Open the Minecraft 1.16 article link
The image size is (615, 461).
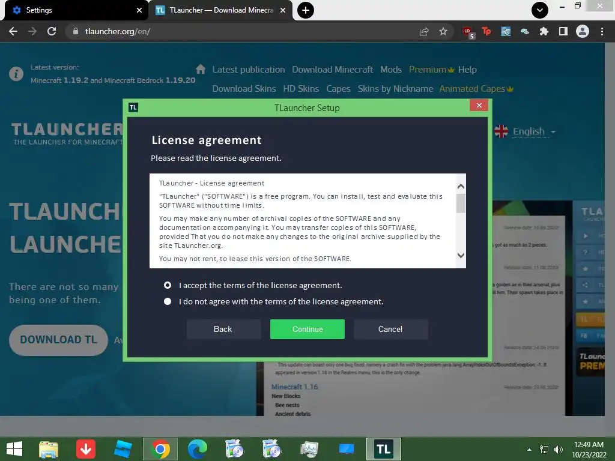294,387
